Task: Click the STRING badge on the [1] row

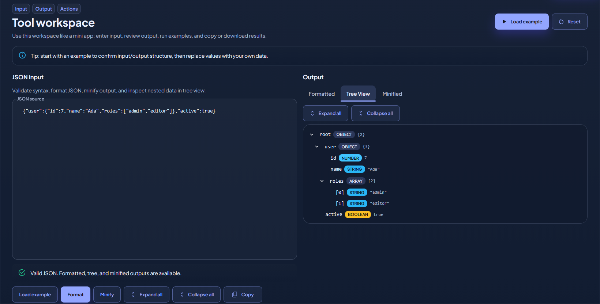Action: [357, 204]
